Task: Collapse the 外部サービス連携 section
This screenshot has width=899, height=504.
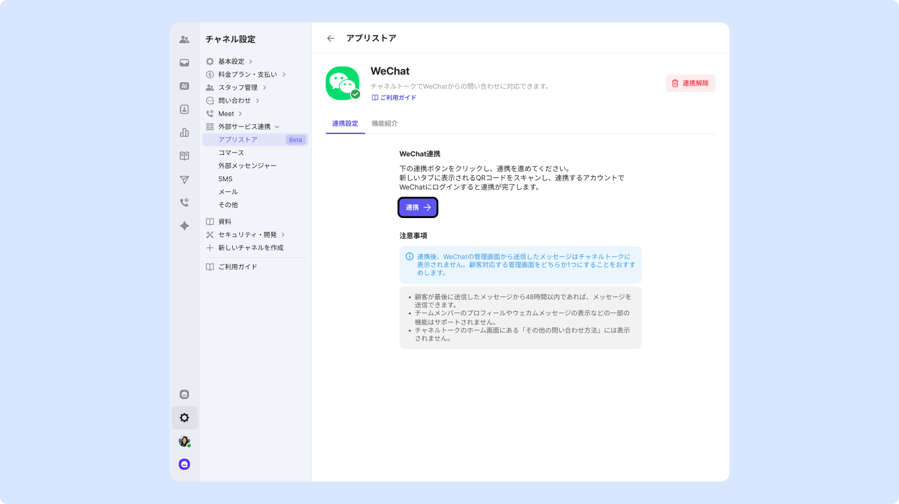Action: (x=277, y=127)
